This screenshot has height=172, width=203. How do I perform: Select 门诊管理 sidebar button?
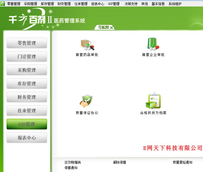(27, 57)
